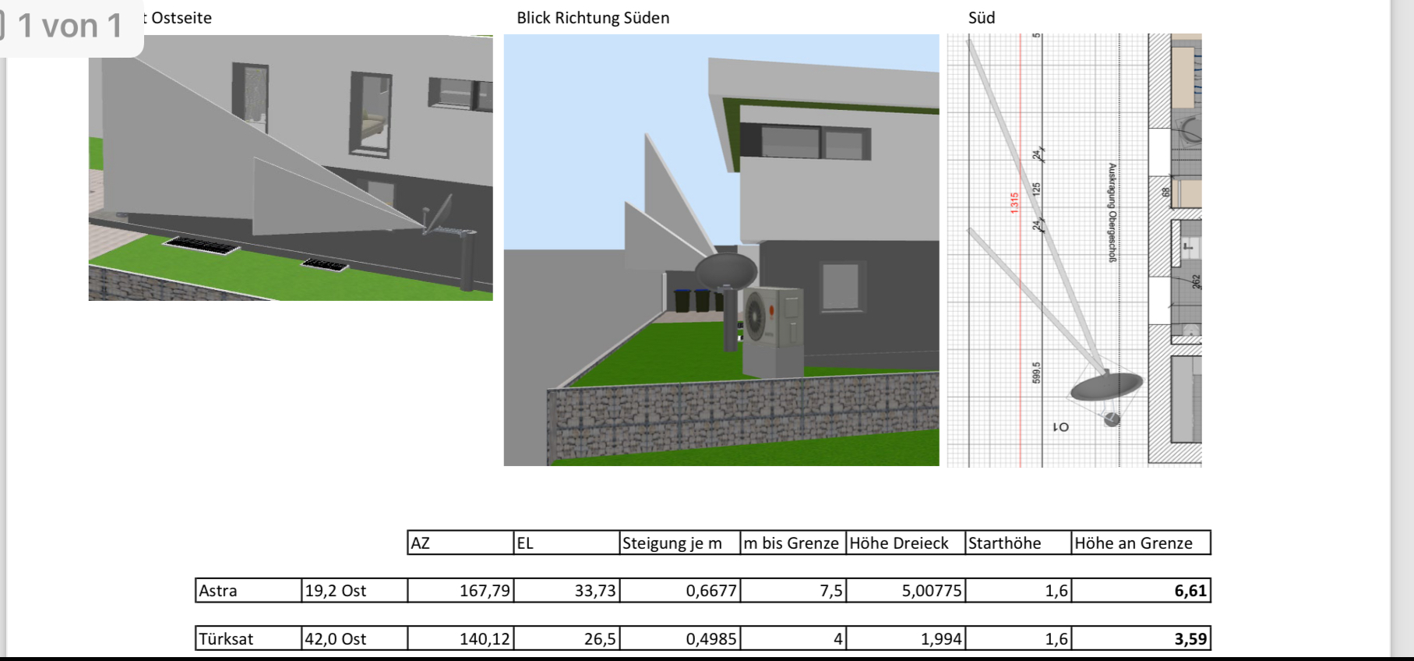Click the AZ column header cell

coord(460,543)
